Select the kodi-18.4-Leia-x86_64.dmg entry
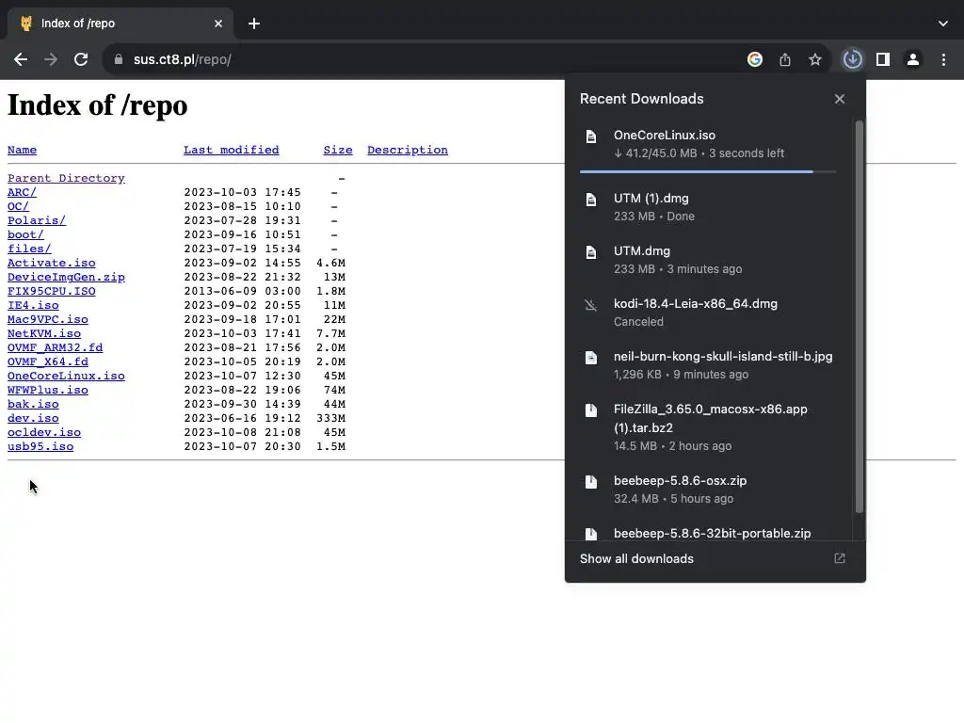The image size is (964, 723). (710, 313)
